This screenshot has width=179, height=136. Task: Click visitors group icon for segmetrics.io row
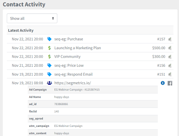49,83
